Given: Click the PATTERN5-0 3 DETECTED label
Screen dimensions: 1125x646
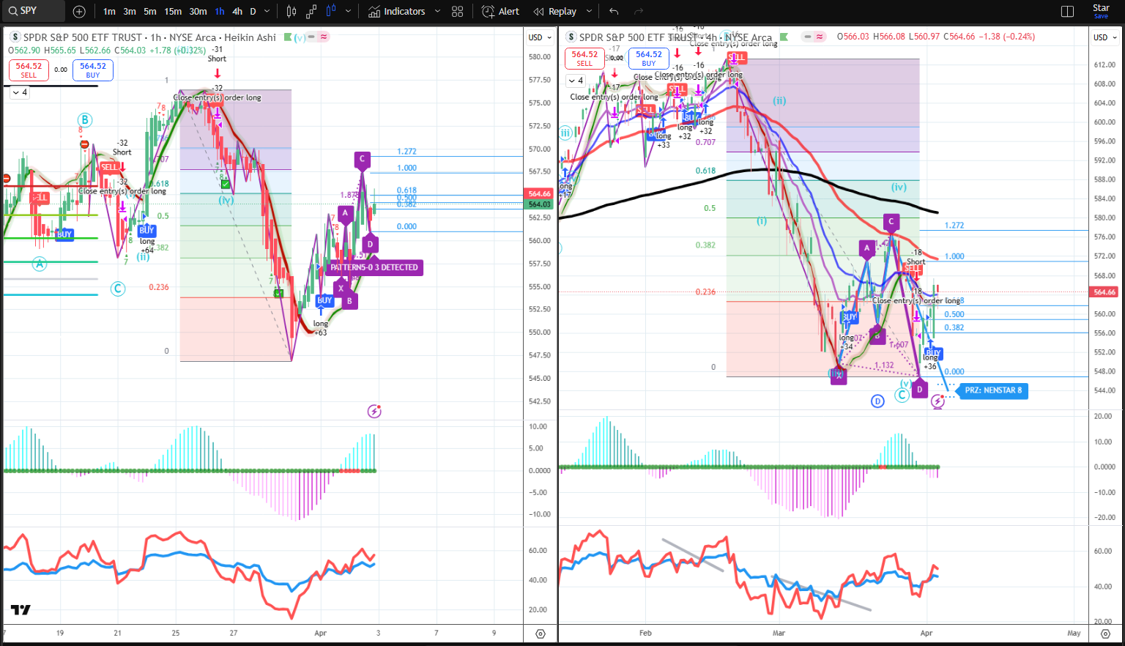Looking at the screenshot, I should [x=374, y=267].
